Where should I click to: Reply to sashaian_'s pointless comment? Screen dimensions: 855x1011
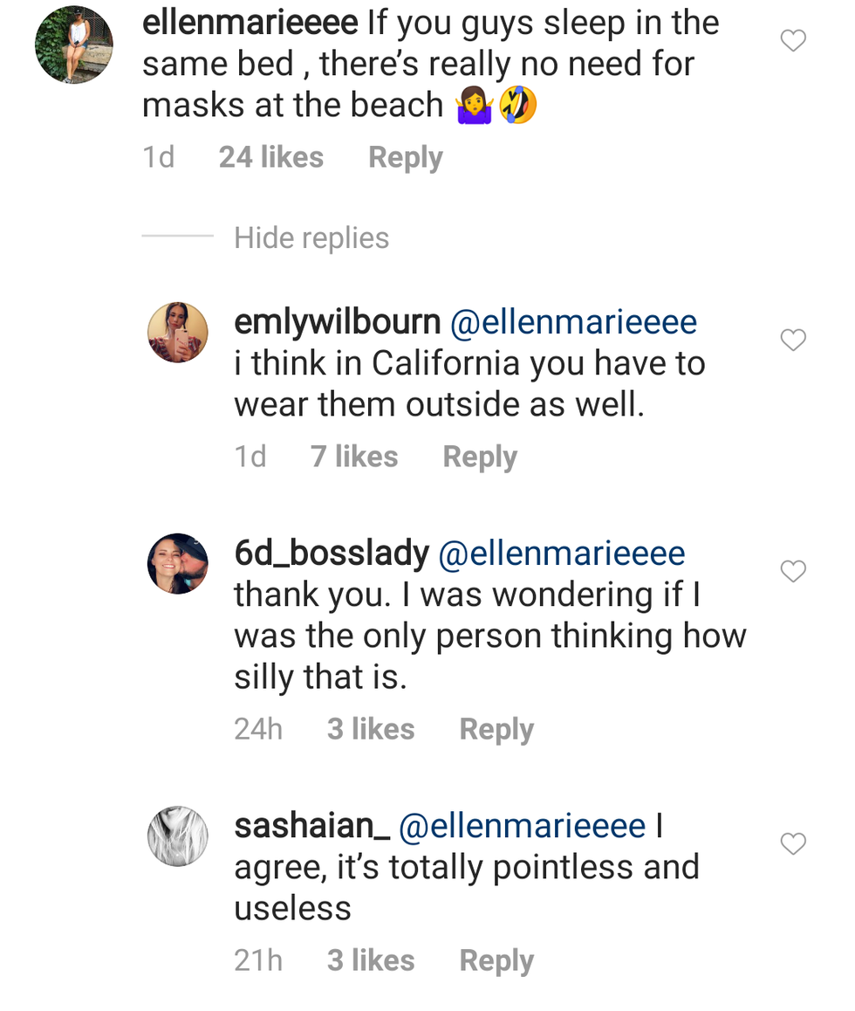click(496, 960)
